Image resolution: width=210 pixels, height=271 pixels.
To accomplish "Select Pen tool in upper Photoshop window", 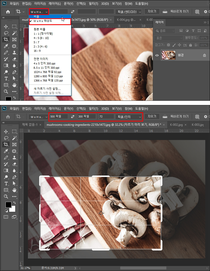I will click(14, 72).
